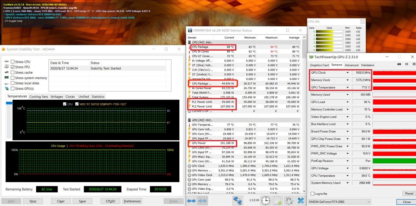Open NVIDIA GeForce RTX 2060 device selector
416x206 pixels.
tap(339, 202)
